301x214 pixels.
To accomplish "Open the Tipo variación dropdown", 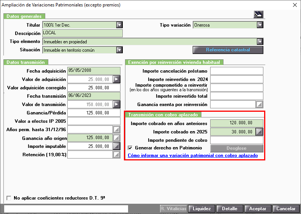I will [x=260, y=25].
